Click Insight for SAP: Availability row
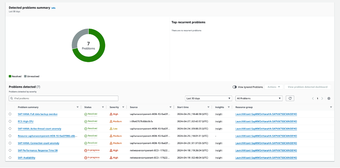Image resolution: width=340 pixels, height=168 pixels. click(x=219, y=158)
